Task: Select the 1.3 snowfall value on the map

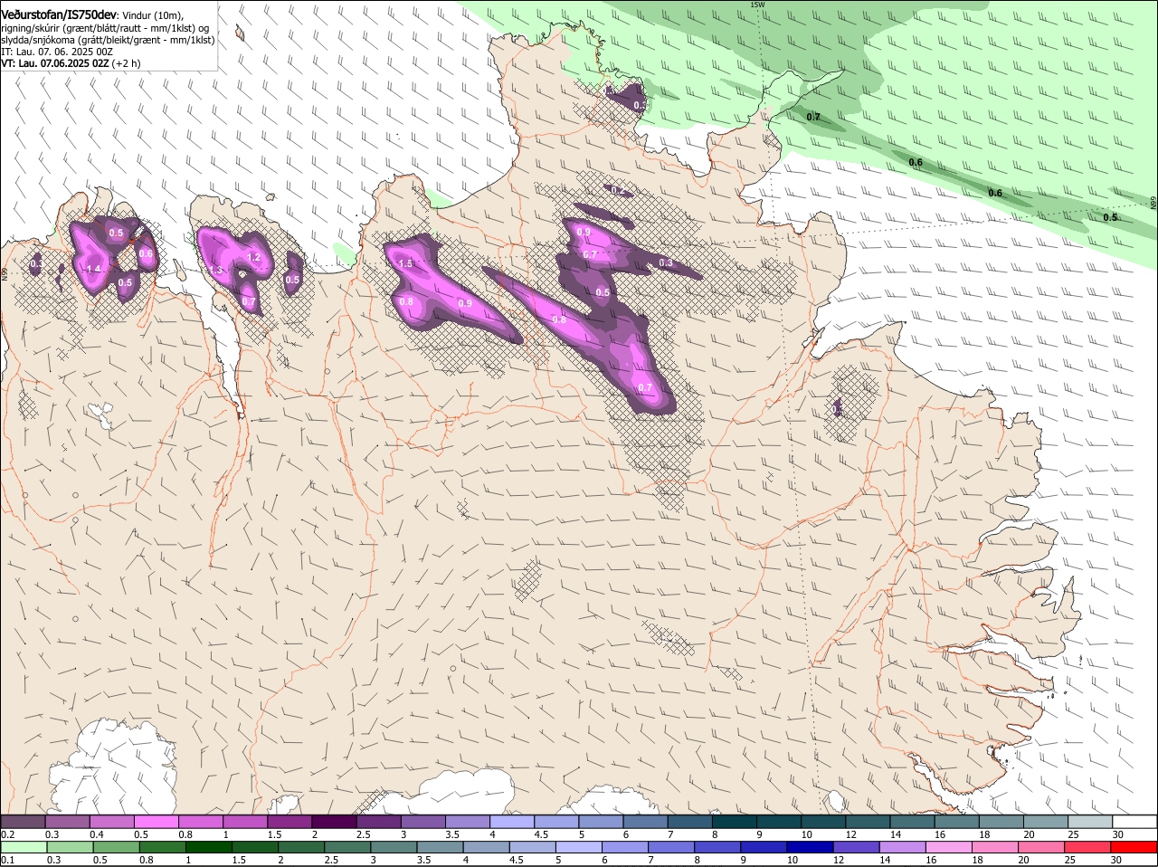Action: pos(215,270)
